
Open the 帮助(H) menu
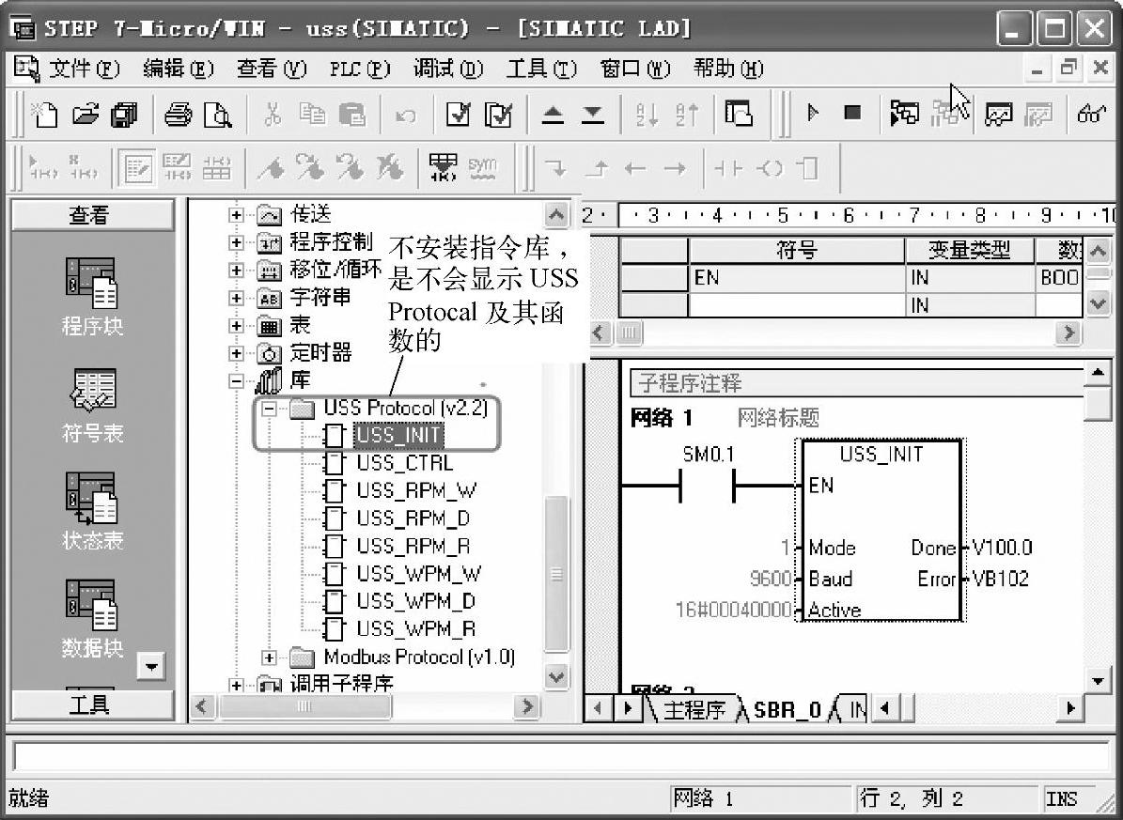point(728,69)
